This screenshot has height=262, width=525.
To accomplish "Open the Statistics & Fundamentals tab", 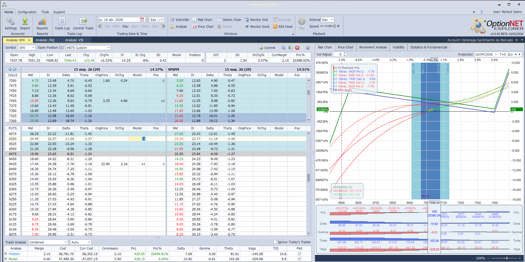I will click(429, 47).
